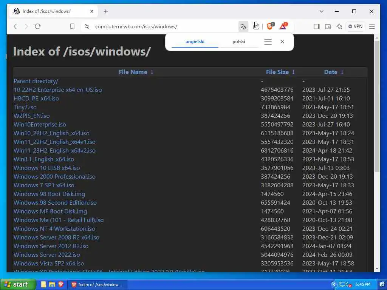Click Windows Server 2008 R2 x64.iso
This screenshot has width=387, height=290.
pos(57,238)
